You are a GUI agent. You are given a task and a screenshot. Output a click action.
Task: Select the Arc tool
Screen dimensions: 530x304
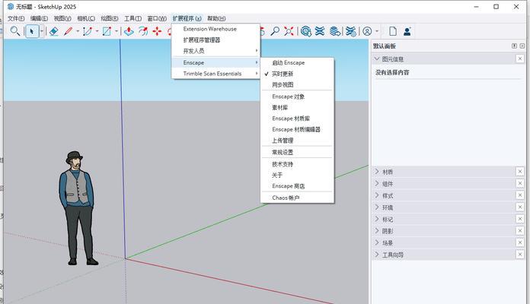[x=88, y=31]
